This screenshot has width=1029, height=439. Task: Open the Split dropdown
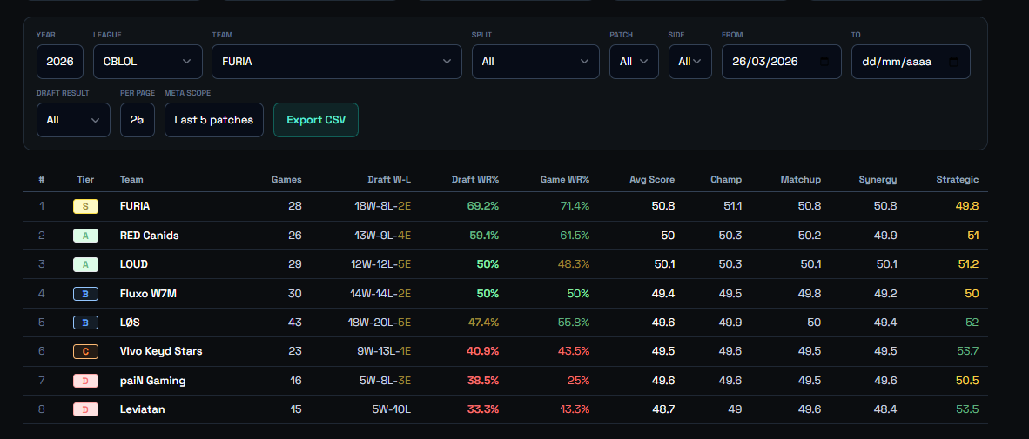click(x=535, y=62)
